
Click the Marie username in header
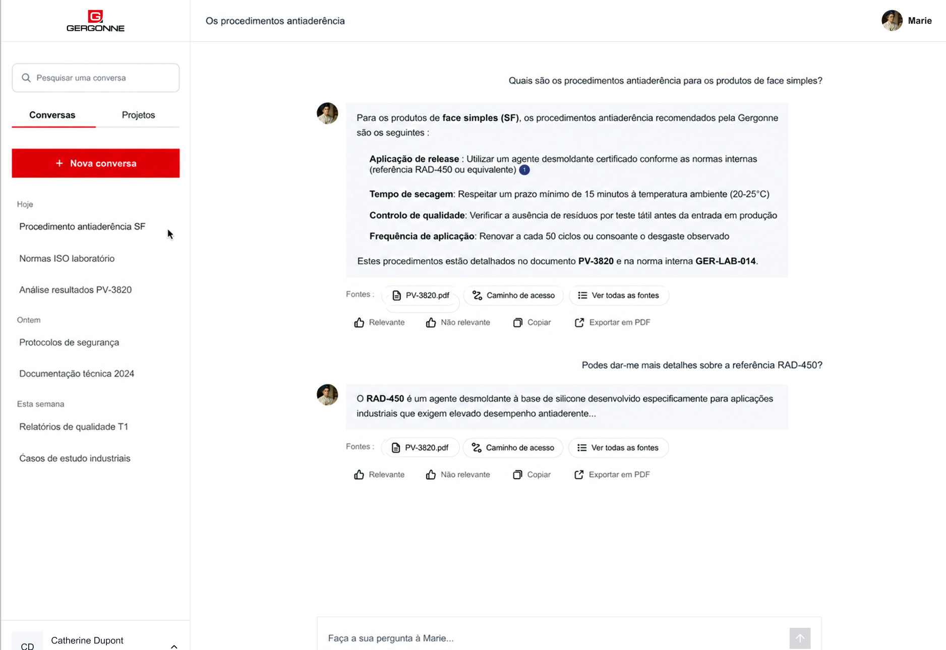coord(920,21)
